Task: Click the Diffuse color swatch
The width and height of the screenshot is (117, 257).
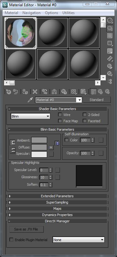Action: tap(39, 147)
